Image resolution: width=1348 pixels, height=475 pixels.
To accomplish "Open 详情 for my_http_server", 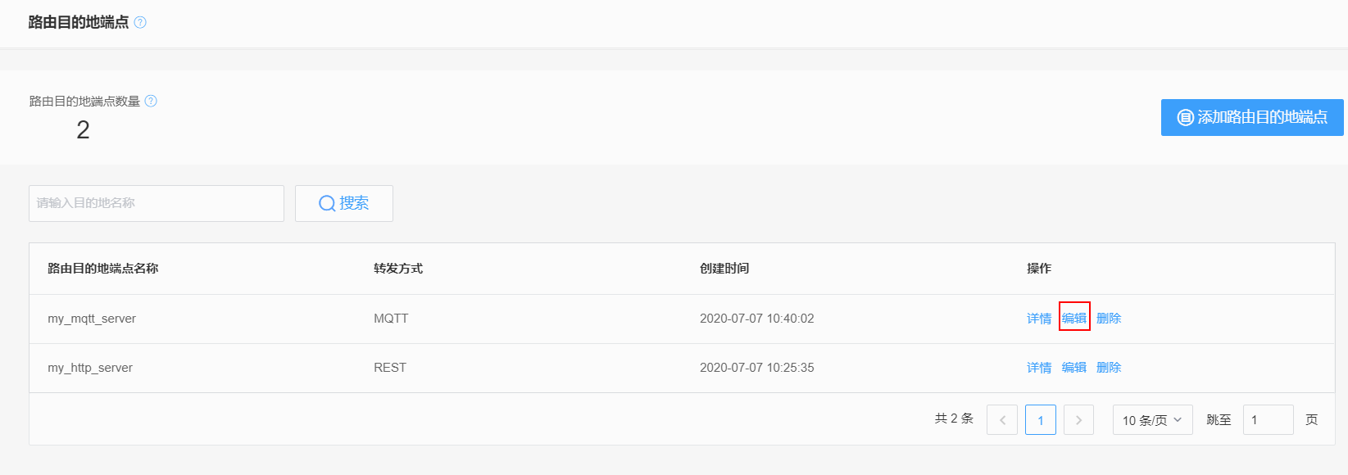I will click(x=1039, y=368).
